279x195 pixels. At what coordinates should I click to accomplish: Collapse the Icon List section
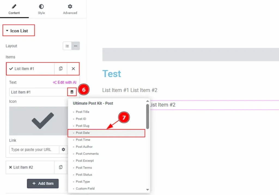tap(19, 31)
